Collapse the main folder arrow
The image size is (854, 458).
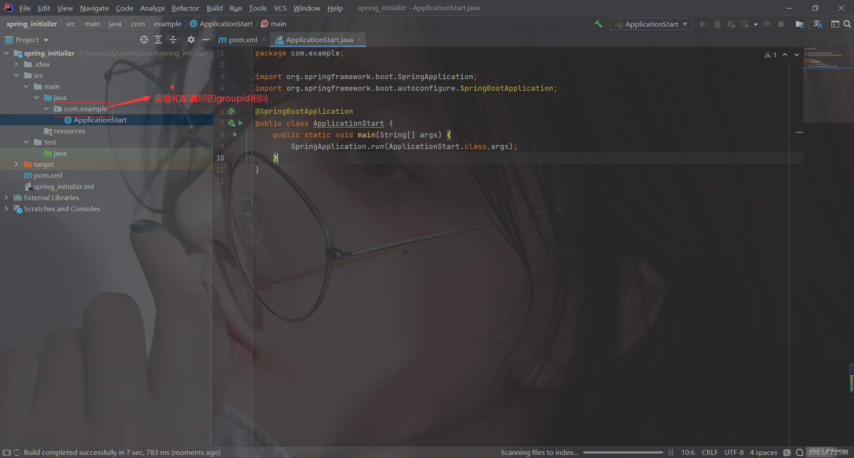(27, 86)
